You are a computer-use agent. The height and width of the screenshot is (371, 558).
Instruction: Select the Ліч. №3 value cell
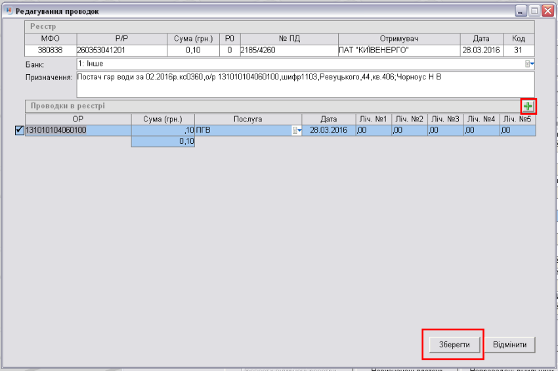(x=445, y=131)
